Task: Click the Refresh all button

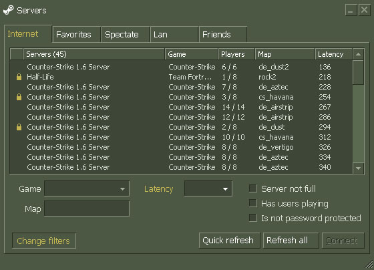Action: click(291, 241)
